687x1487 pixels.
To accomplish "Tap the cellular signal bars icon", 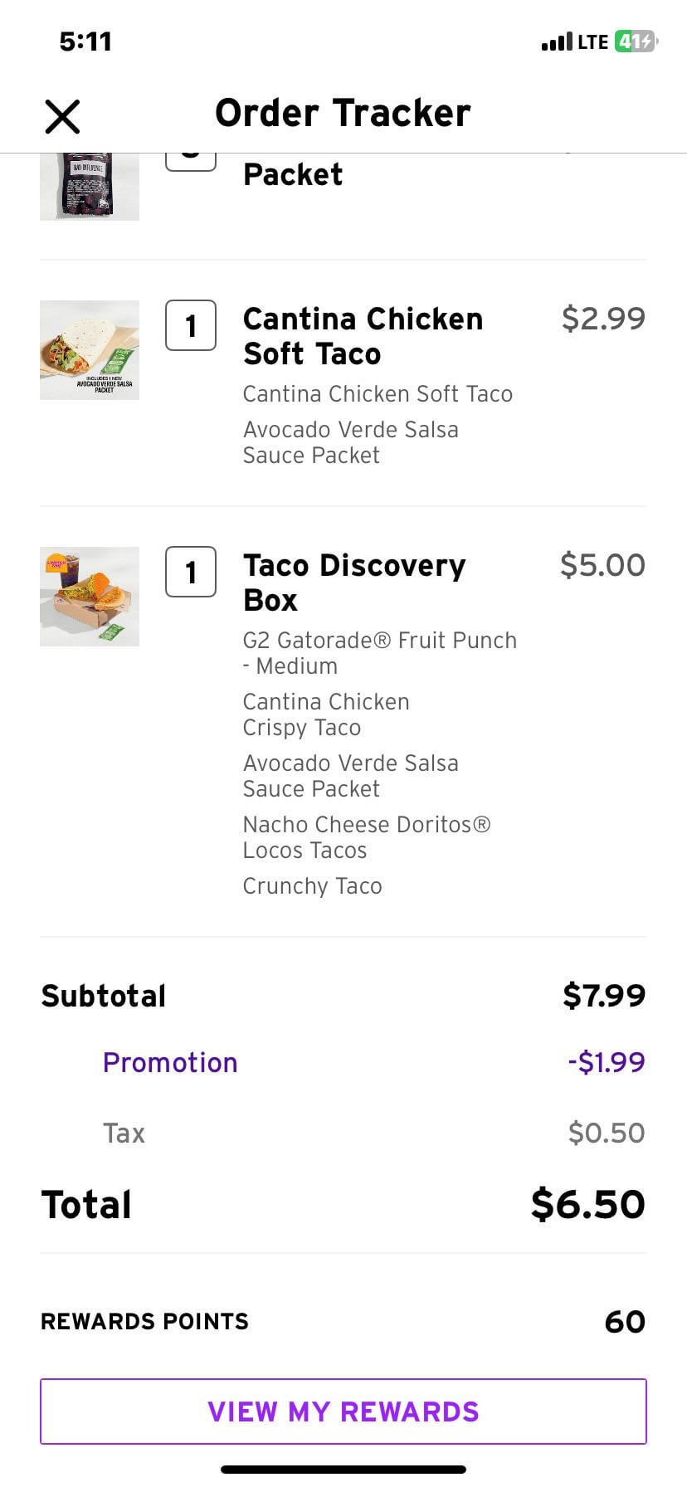I will (x=556, y=41).
